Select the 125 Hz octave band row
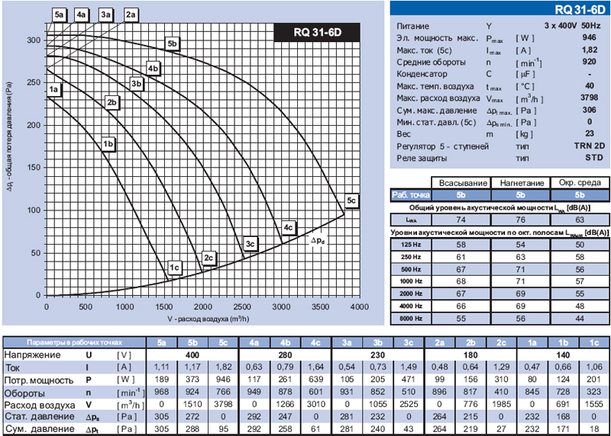Viewport: 611px width, 436px height. [406, 244]
